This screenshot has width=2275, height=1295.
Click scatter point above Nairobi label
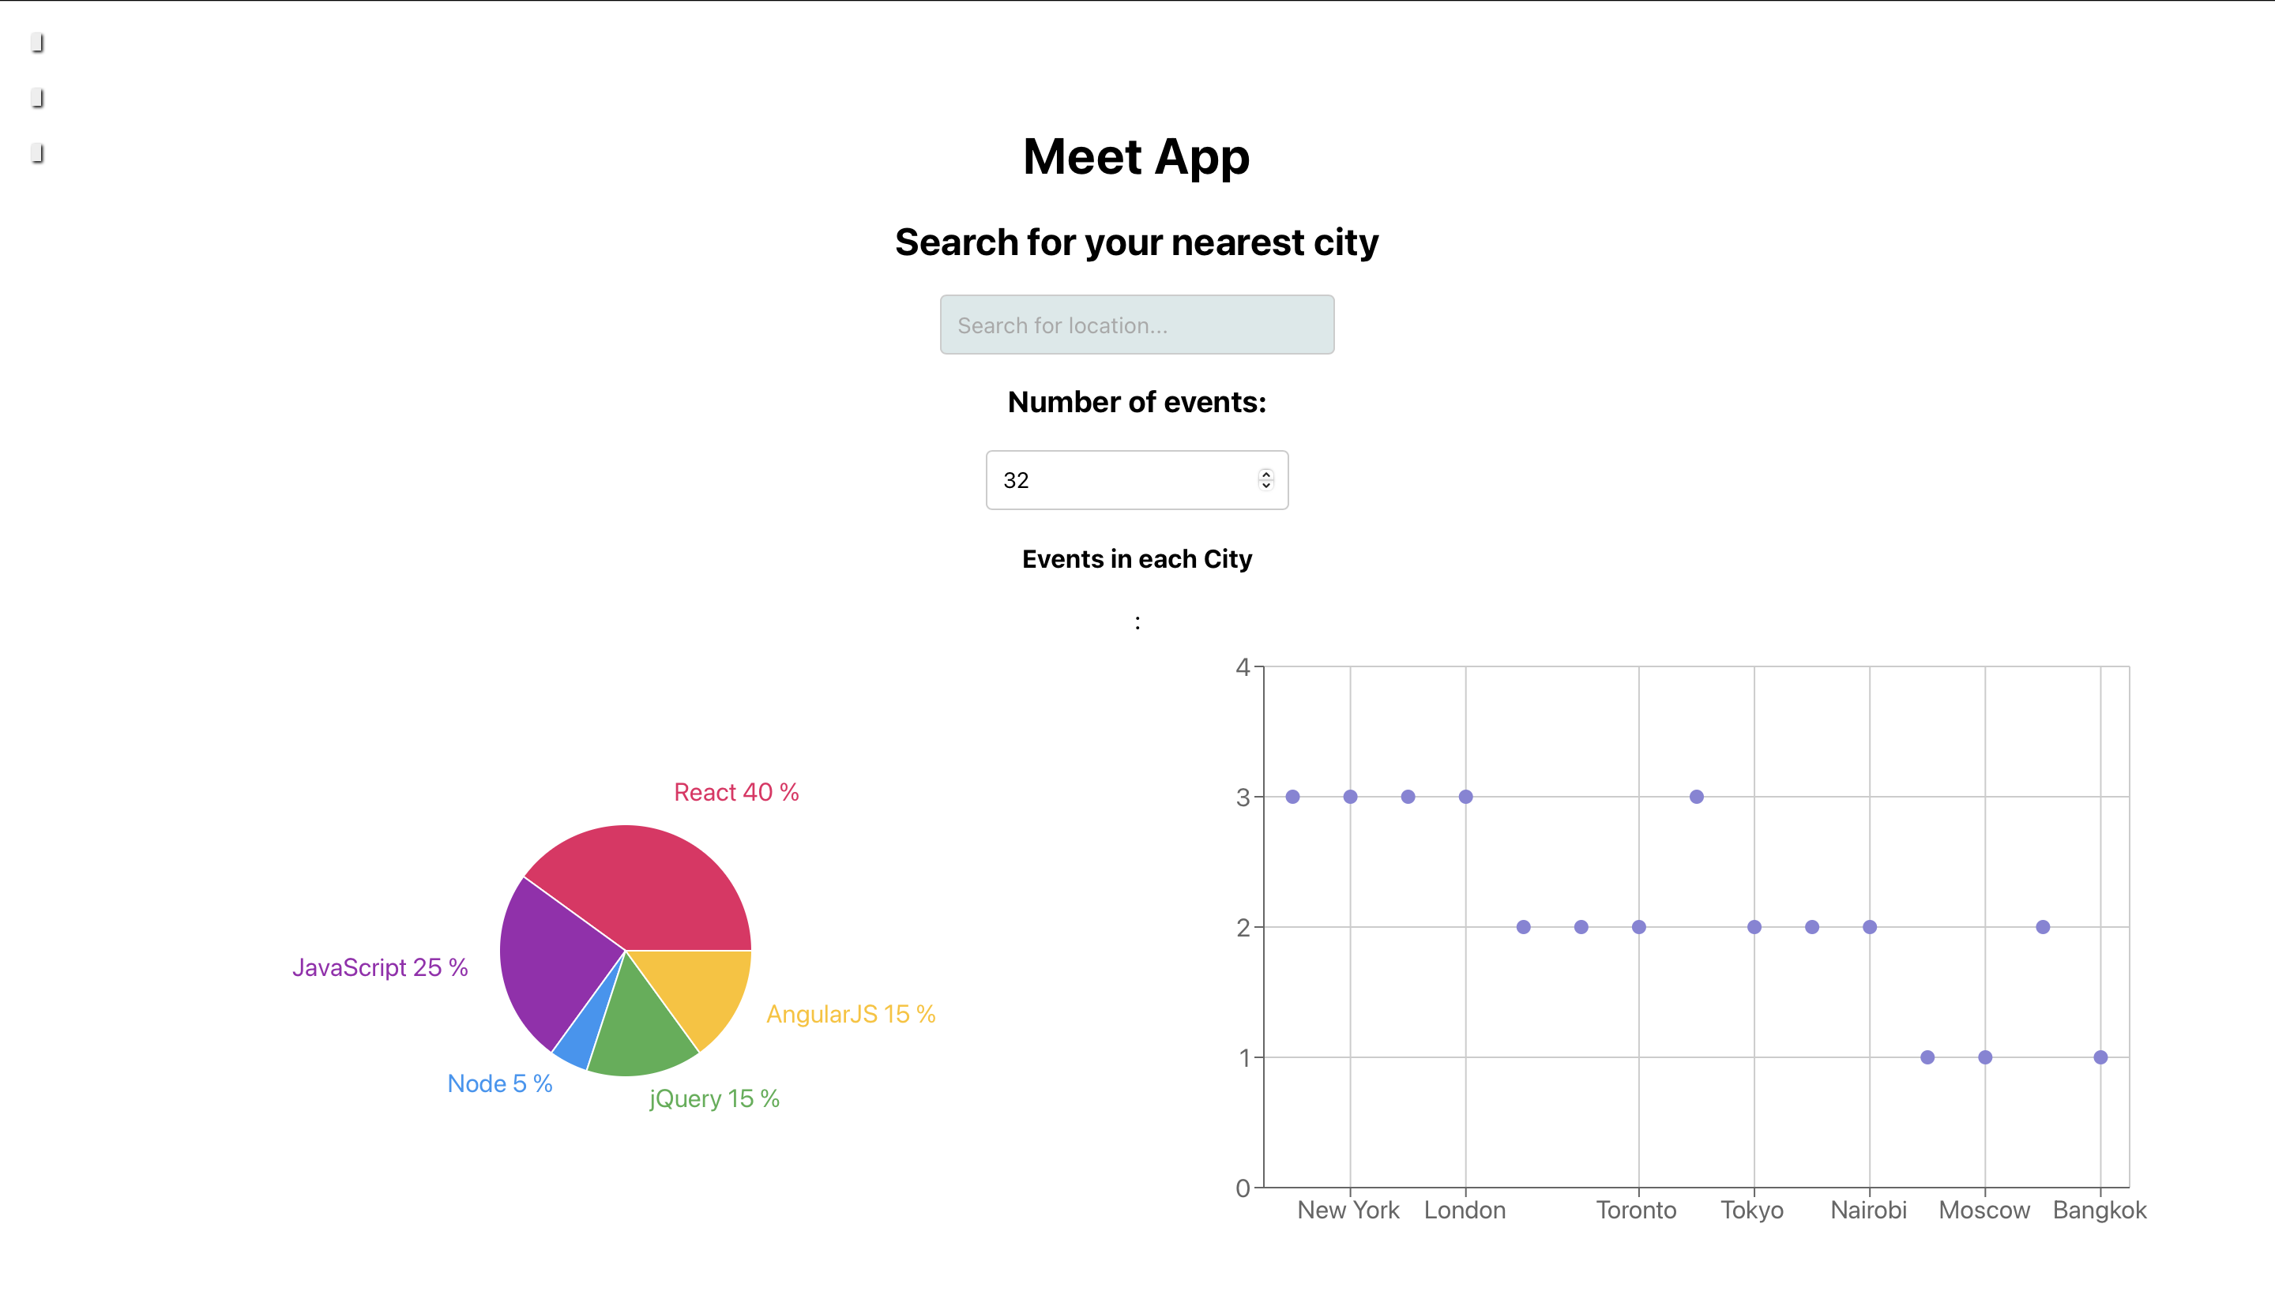tap(1869, 927)
